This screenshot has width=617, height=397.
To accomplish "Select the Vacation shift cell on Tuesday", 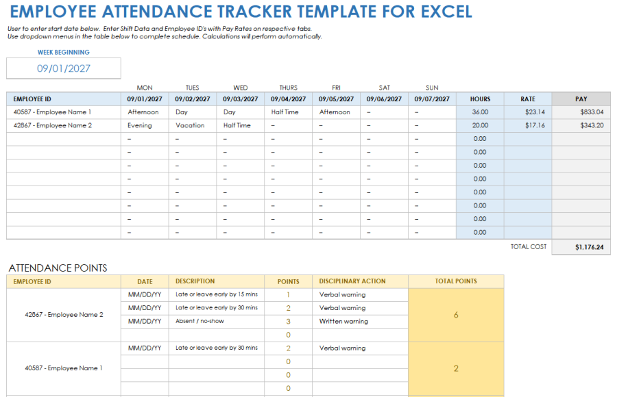I will [193, 125].
